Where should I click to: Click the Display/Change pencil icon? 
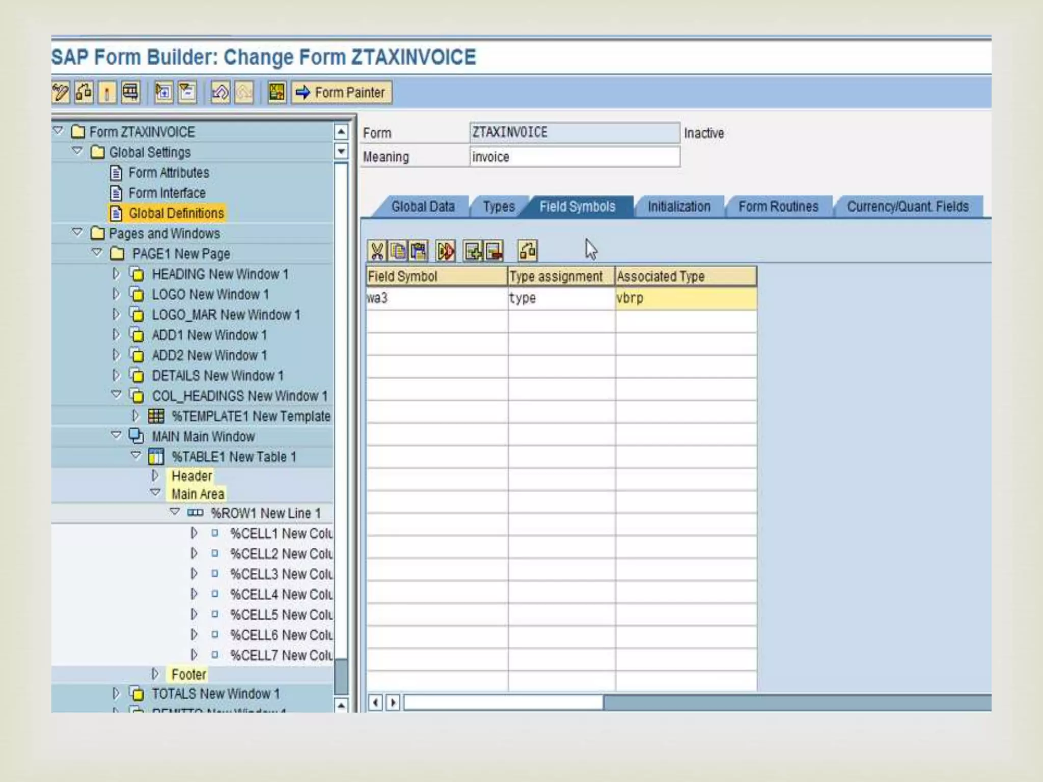61,93
